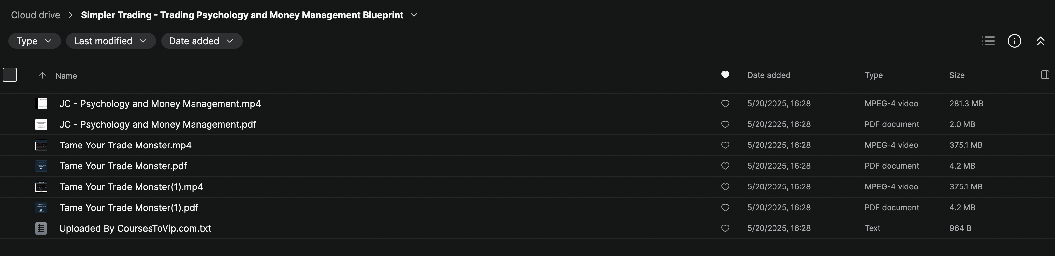Sort by Type column header
Viewport: 1055px width, 256px height.
pyautogui.click(x=873, y=75)
